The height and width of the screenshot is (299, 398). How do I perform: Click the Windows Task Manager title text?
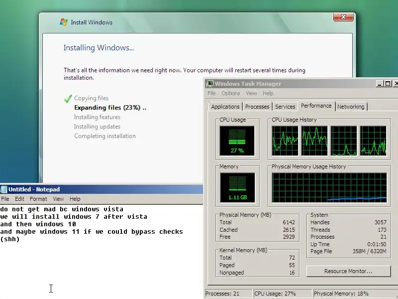tap(248, 84)
